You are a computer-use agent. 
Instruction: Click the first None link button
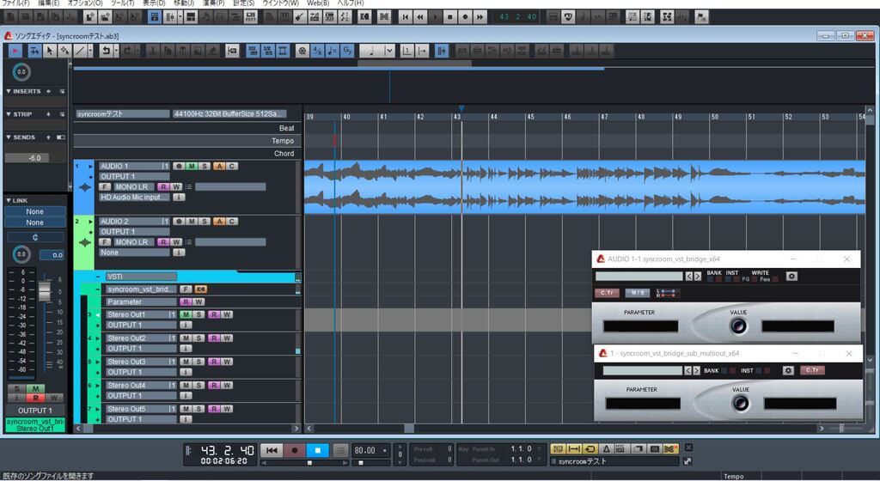[x=34, y=211]
